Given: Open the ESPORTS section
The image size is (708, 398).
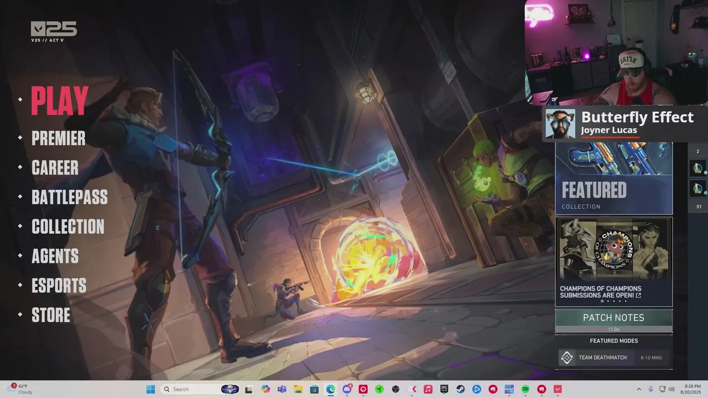Looking at the screenshot, I should pos(59,286).
